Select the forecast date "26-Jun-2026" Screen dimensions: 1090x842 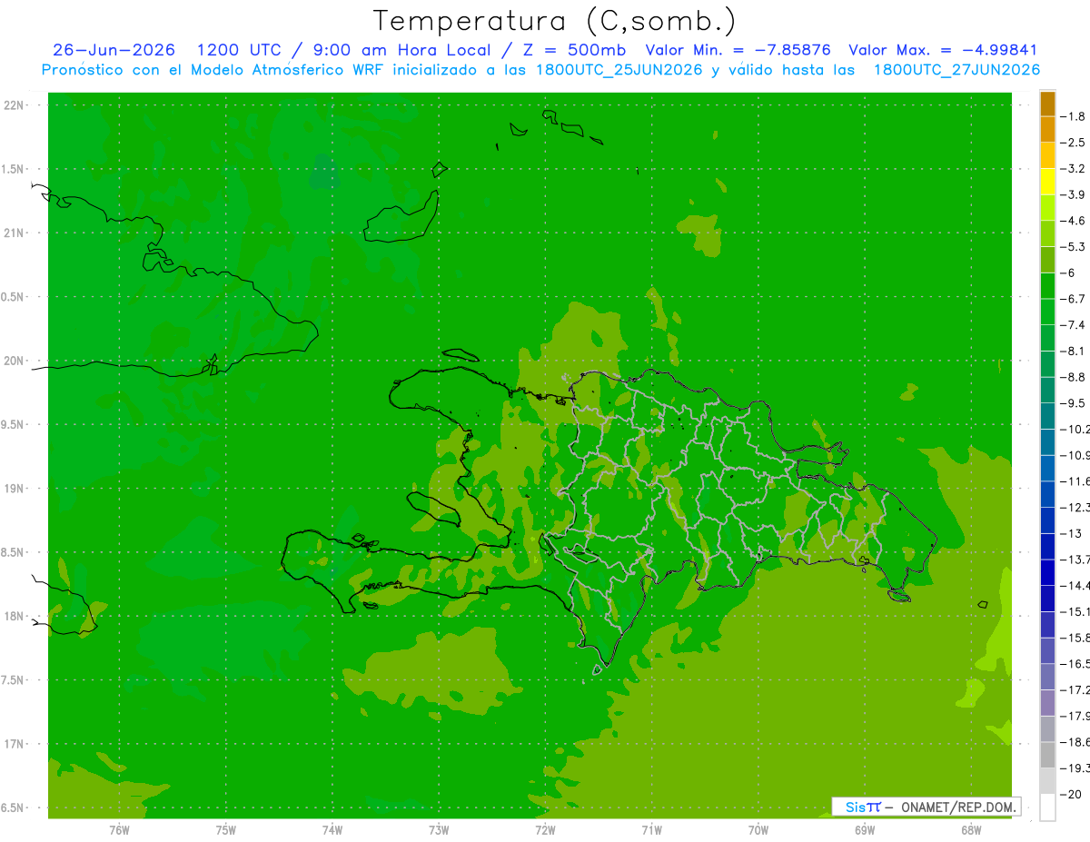coord(114,50)
